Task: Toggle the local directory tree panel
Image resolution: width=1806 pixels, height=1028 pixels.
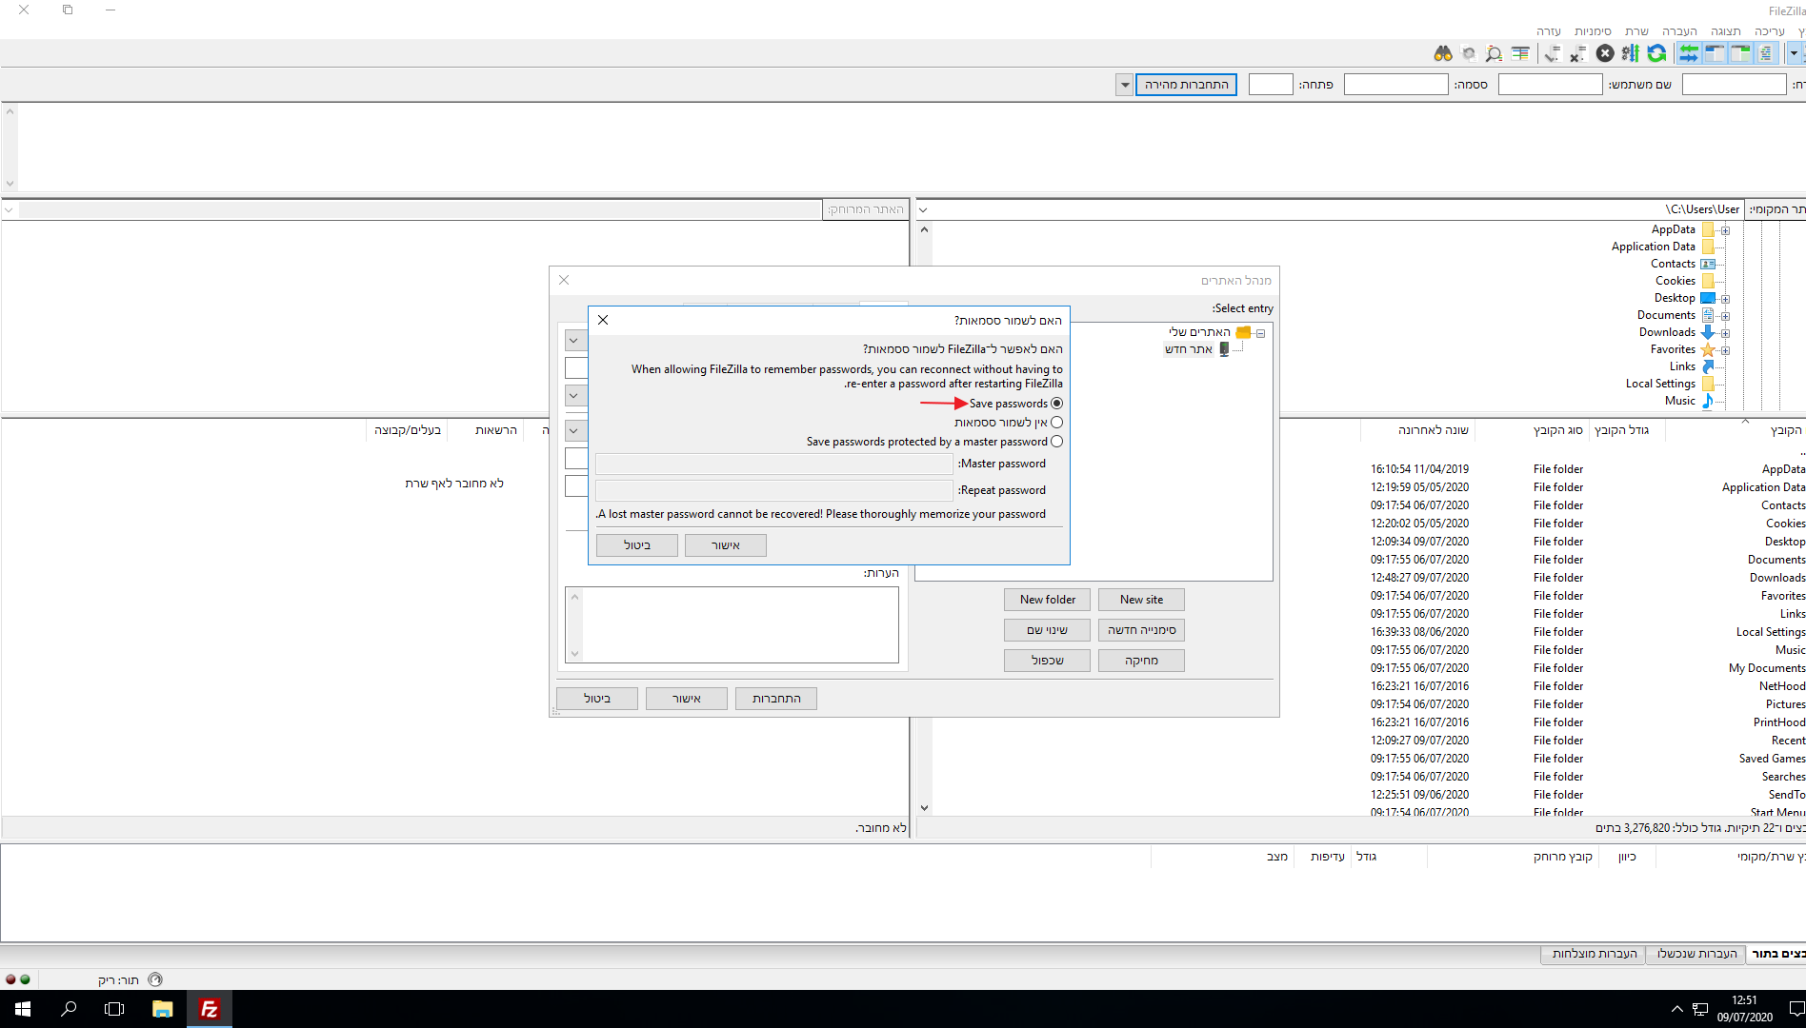Action: click(x=1740, y=53)
